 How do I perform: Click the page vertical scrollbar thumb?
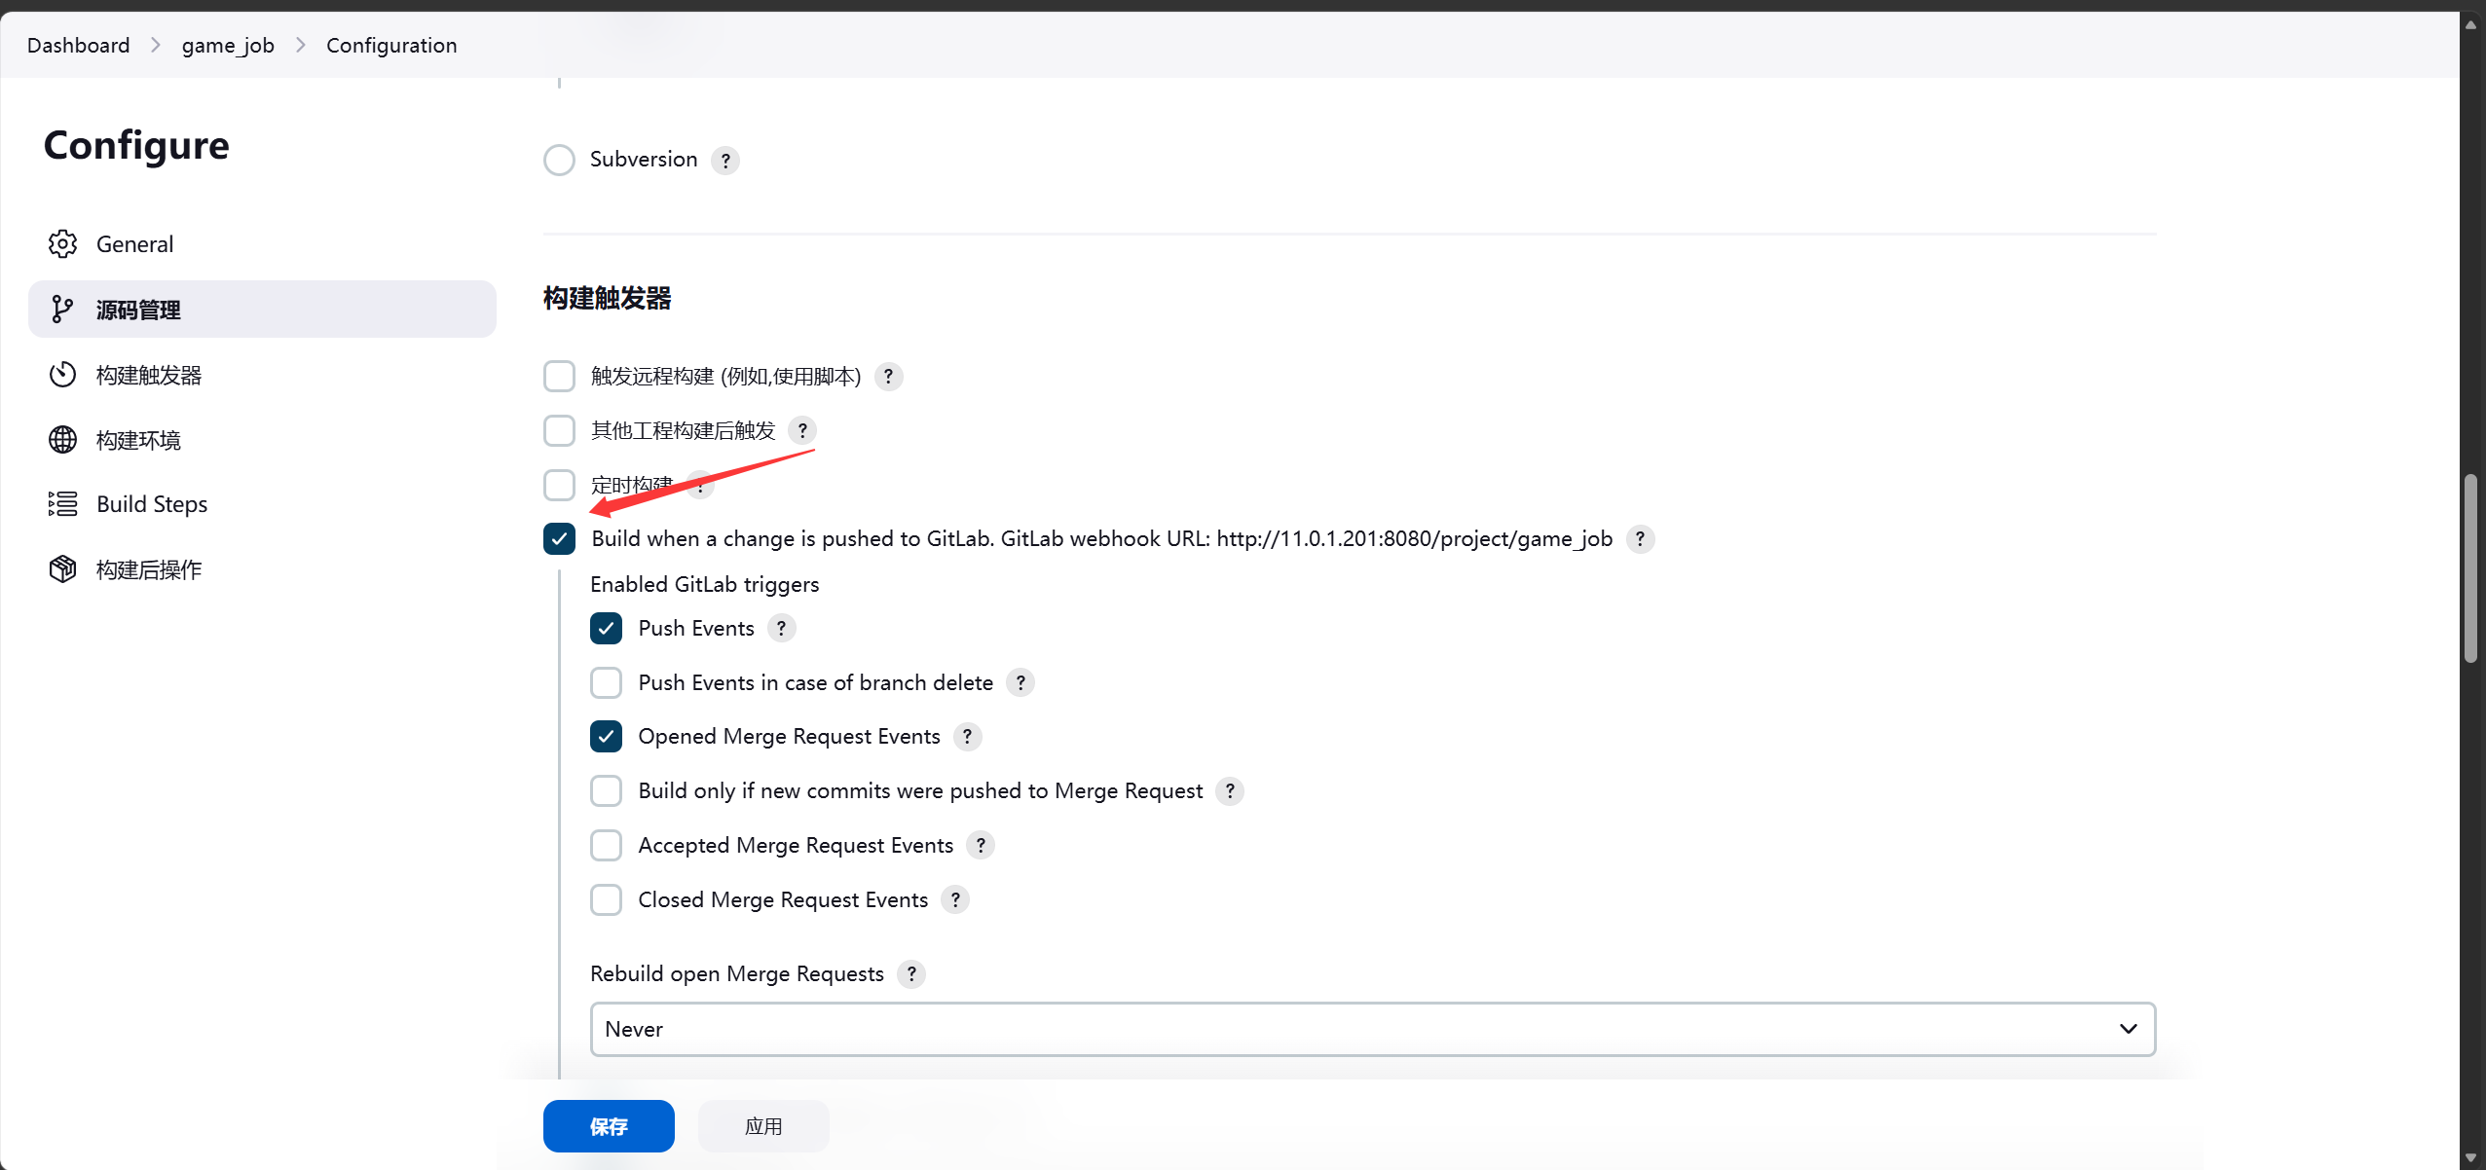2470,569
